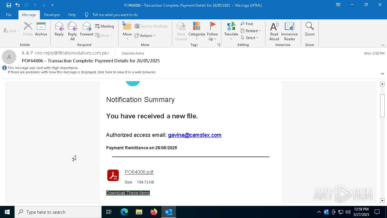Open the Zoom dialog
The width and height of the screenshot is (387, 218).
pos(310,30)
